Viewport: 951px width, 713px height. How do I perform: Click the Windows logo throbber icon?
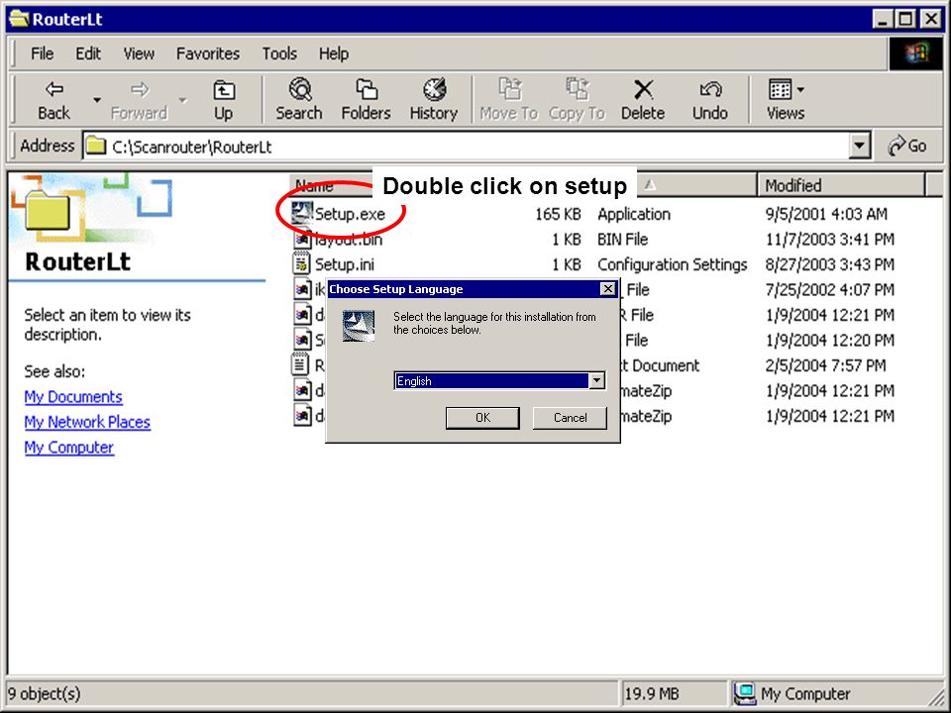pos(915,53)
